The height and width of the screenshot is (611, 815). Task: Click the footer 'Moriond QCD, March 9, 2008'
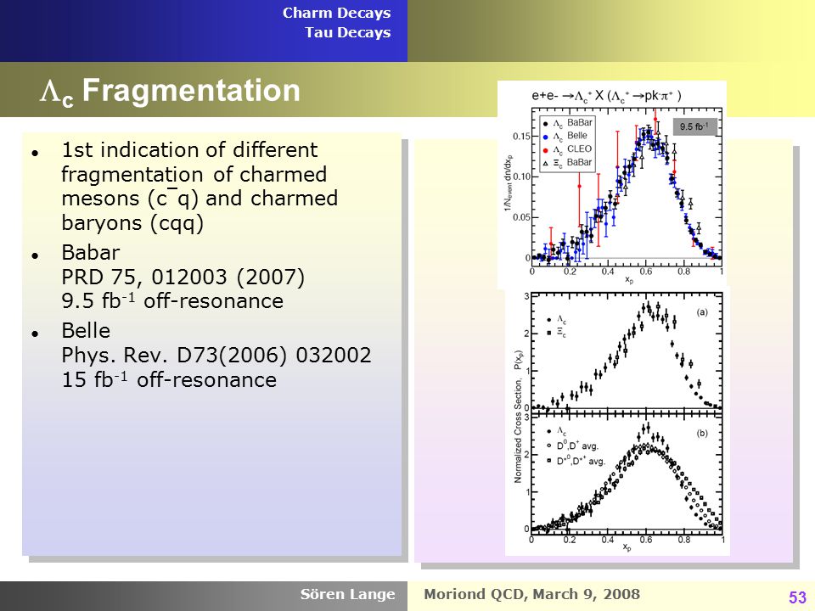pyautogui.click(x=531, y=594)
